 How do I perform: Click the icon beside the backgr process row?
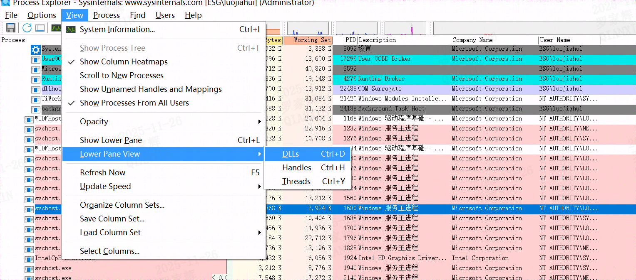(x=36, y=109)
